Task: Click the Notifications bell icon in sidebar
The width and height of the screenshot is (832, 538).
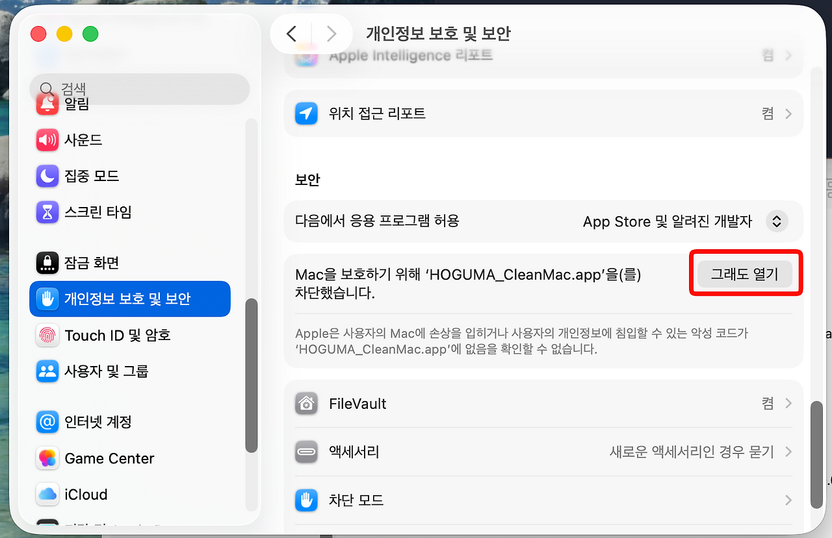Action: [47, 104]
